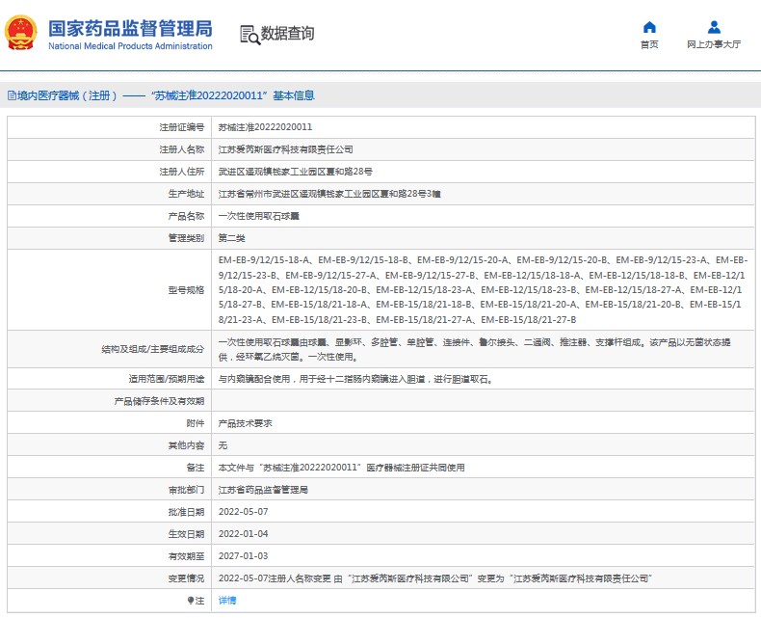Select registration number 苏械注准20222020011 value
761x618 pixels.
(x=265, y=127)
